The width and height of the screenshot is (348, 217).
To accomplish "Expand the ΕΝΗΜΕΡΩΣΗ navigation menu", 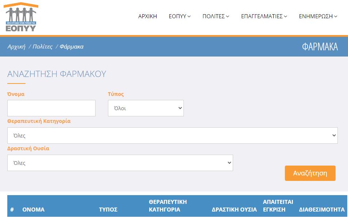I will 318,16.
